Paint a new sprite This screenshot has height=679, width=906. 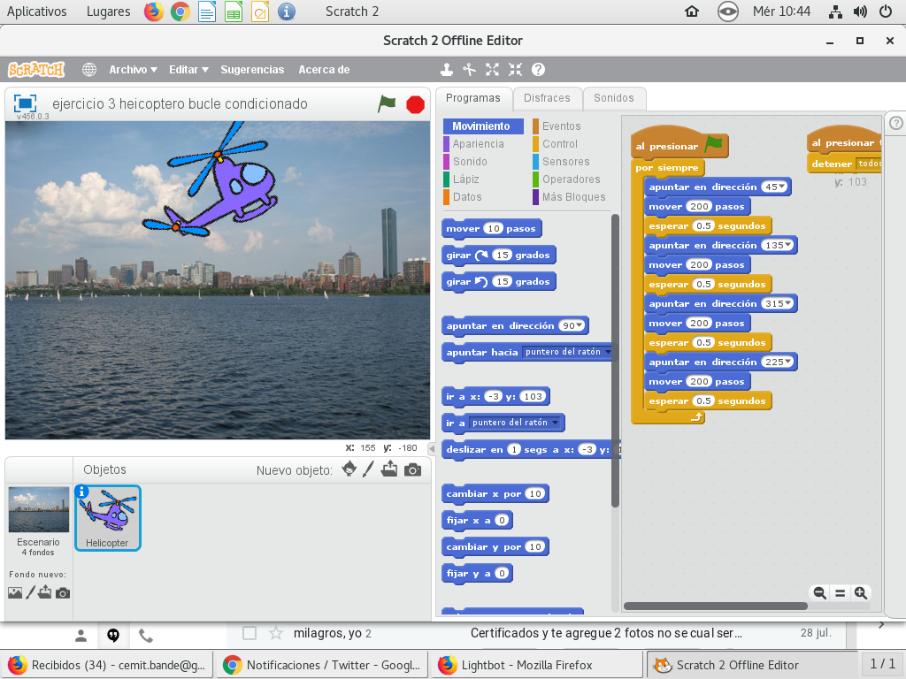[x=368, y=469]
